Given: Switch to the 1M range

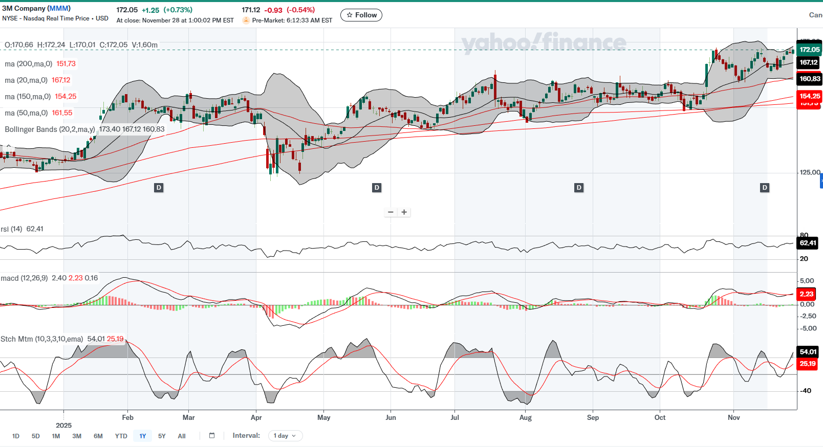Looking at the screenshot, I should [x=56, y=436].
